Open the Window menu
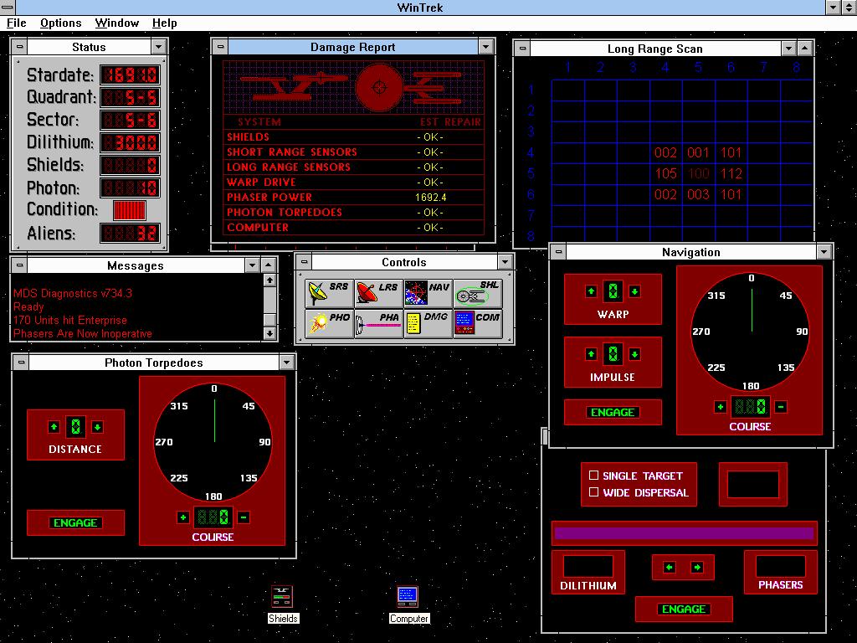 [117, 23]
